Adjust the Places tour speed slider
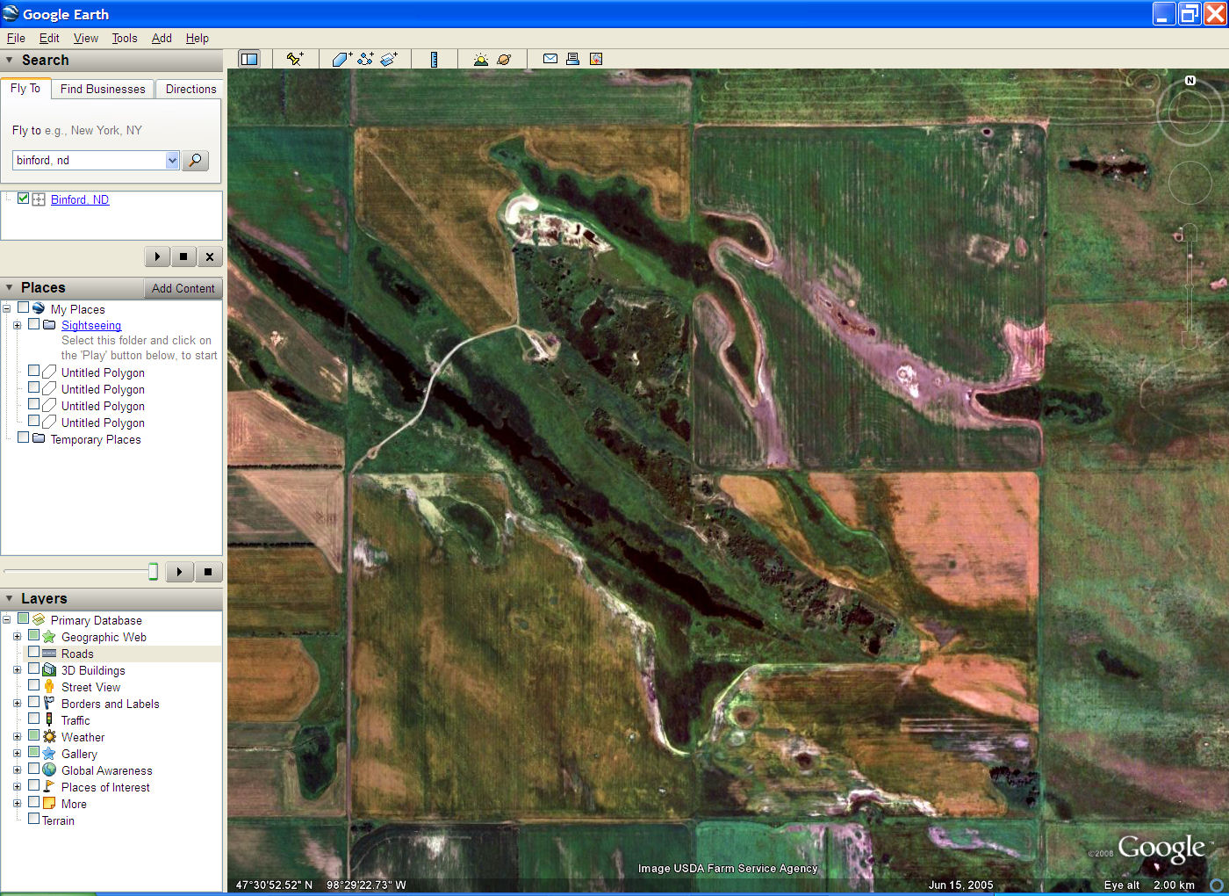 153,572
